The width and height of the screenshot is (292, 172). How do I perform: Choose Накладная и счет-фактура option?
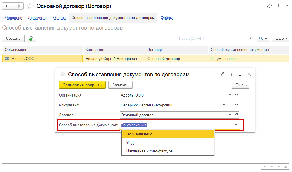point(150,151)
